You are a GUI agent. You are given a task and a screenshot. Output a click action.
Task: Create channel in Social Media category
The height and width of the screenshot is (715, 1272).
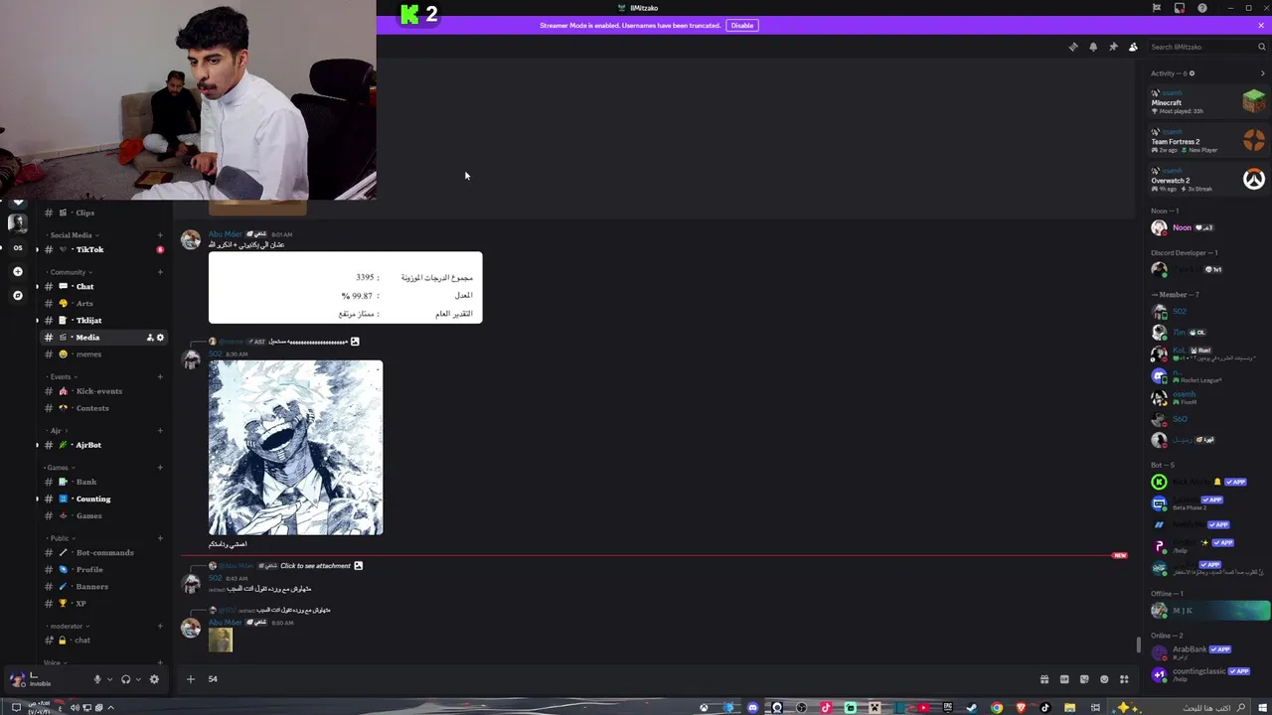click(160, 235)
